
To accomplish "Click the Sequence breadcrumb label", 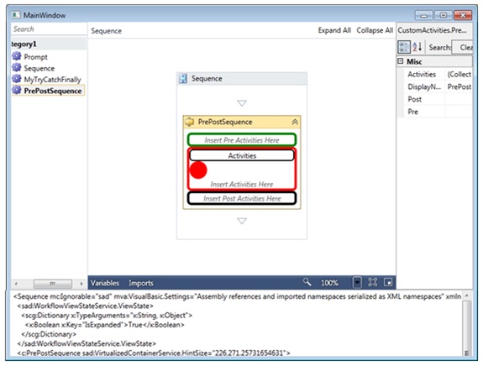I will coord(107,31).
